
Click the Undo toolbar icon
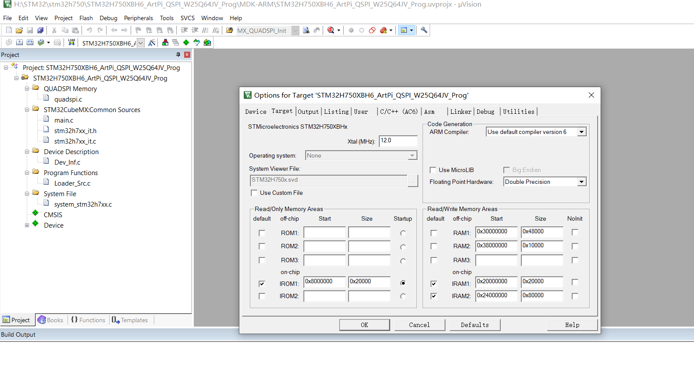[x=89, y=30]
